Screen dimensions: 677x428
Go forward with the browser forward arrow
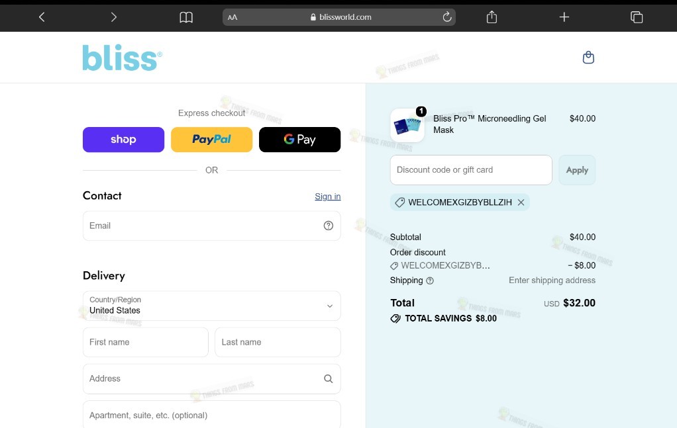[x=113, y=17]
